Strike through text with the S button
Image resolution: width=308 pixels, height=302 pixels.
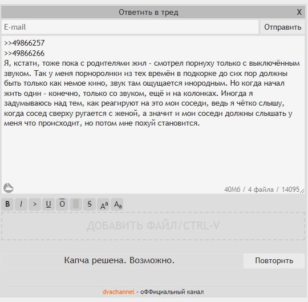click(x=90, y=204)
